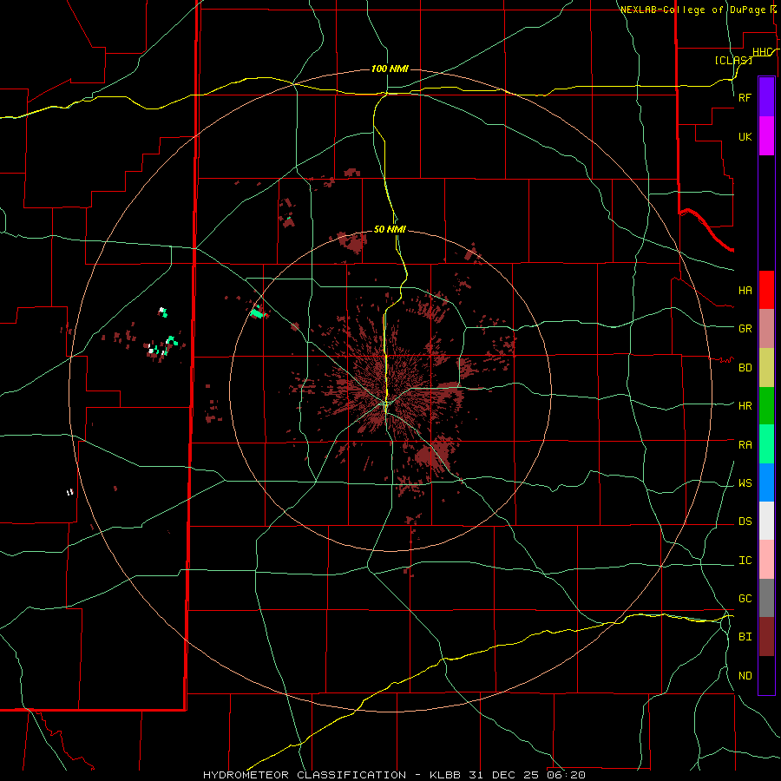This screenshot has width=781, height=781.
Task: Click the HHC product code text
Action: pyautogui.click(x=763, y=52)
